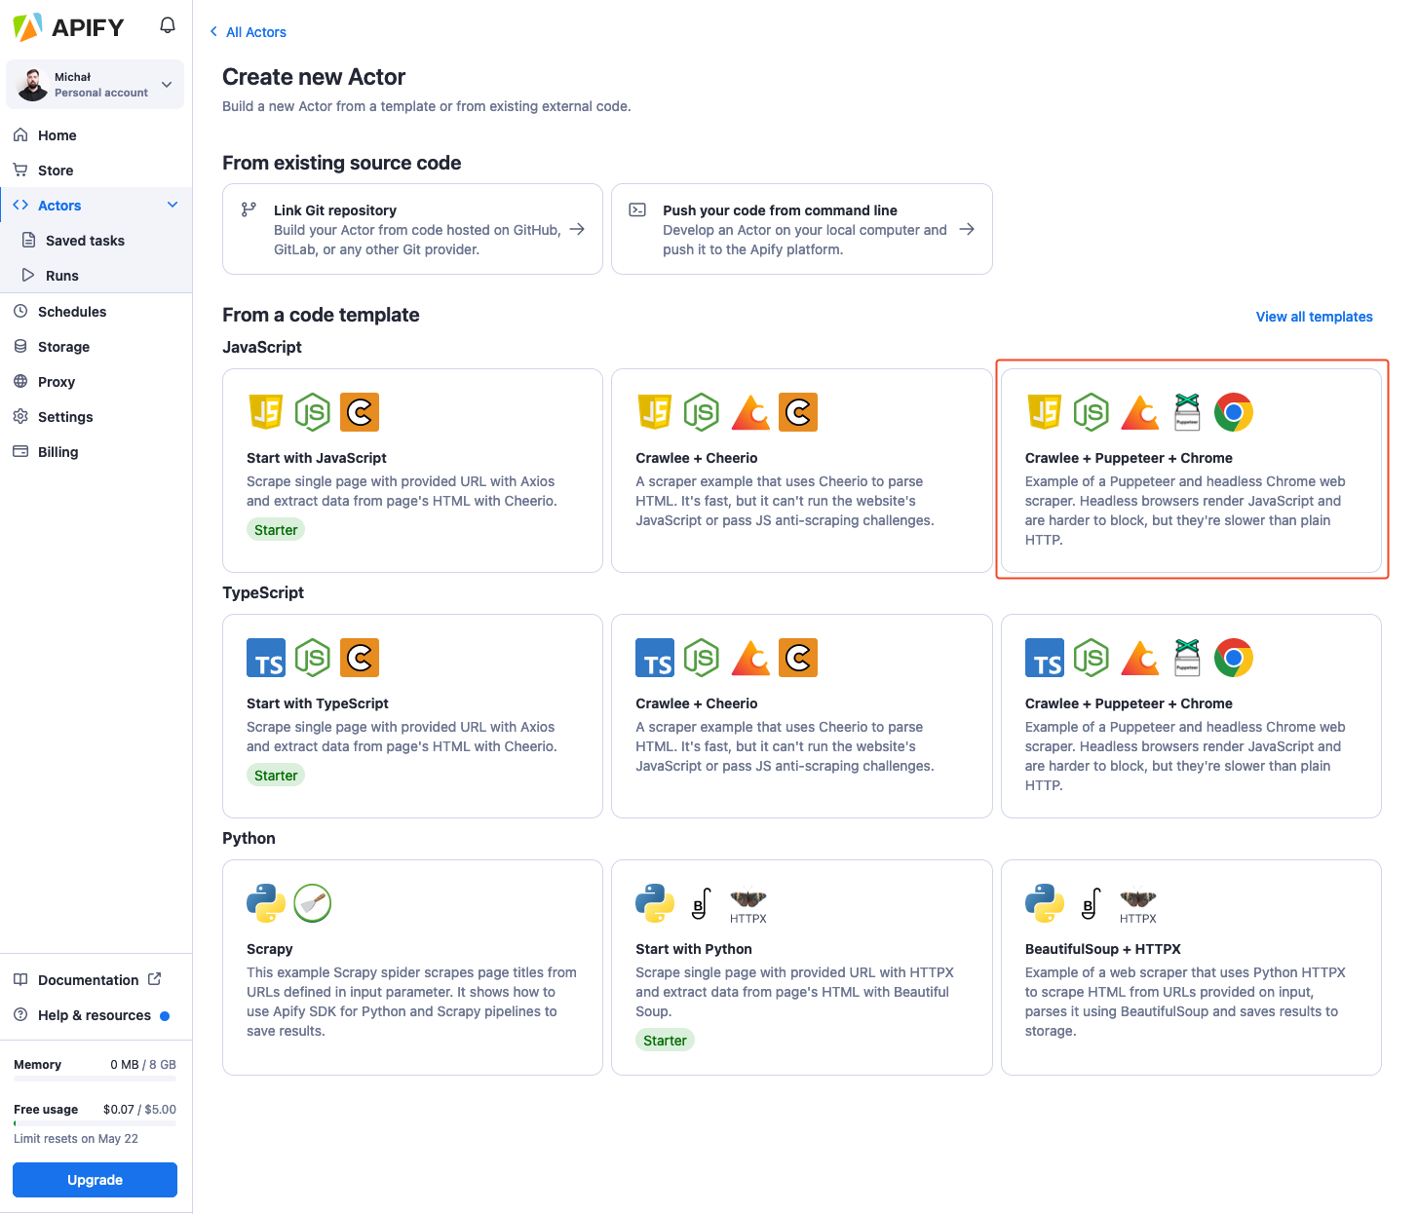Click the Scrapy spatula icon

(313, 903)
